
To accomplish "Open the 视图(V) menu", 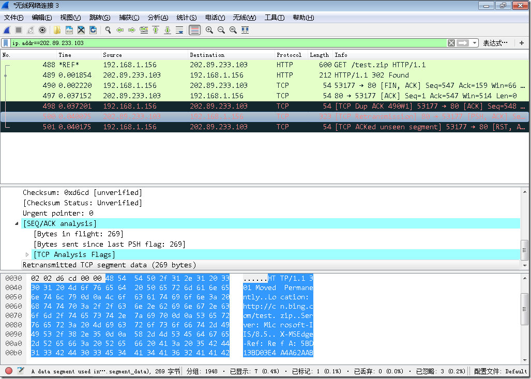I will 70,18.
